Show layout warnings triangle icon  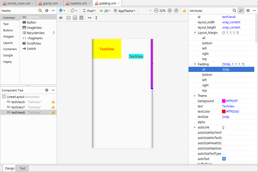185,11
